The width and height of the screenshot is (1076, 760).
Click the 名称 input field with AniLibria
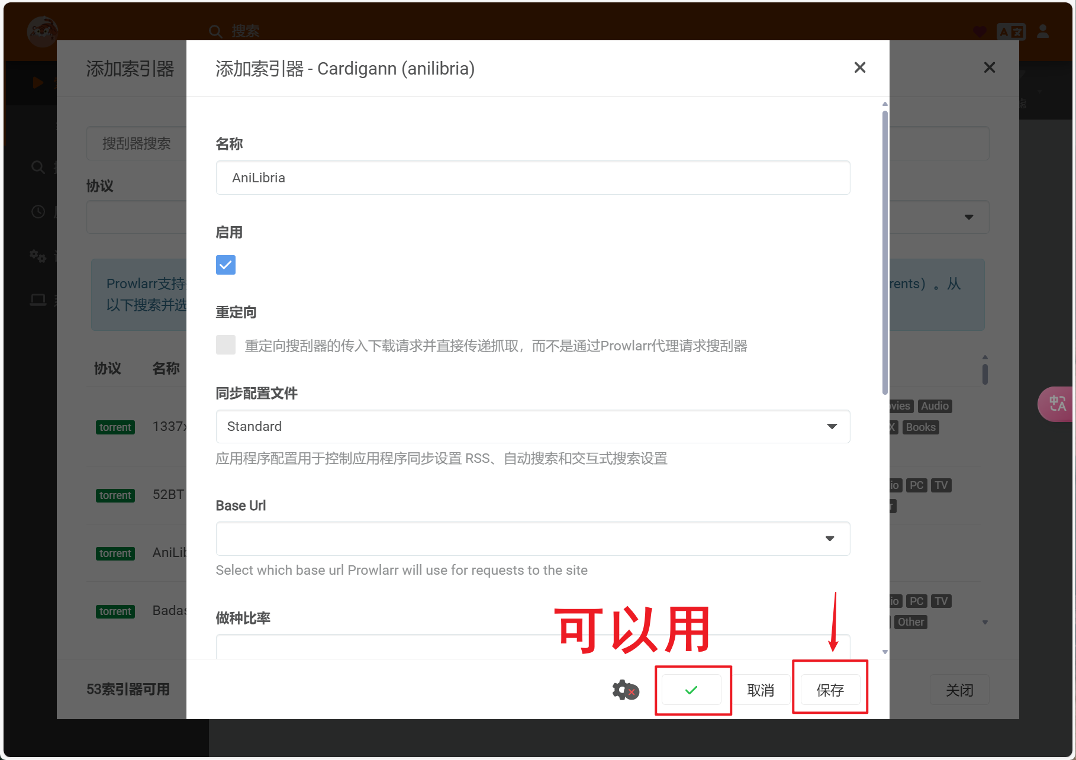pyautogui.click(x=533, y=178)
